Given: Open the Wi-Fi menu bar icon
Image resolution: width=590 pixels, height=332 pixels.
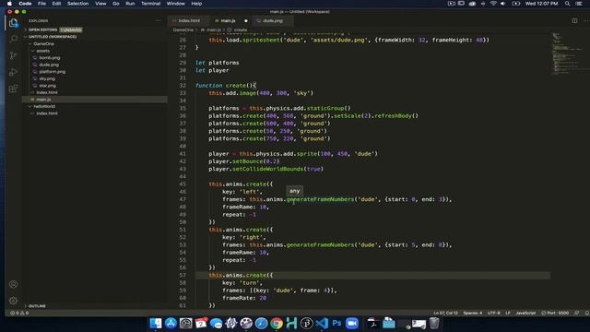Looking at the screenshot, I should point(493,4).
